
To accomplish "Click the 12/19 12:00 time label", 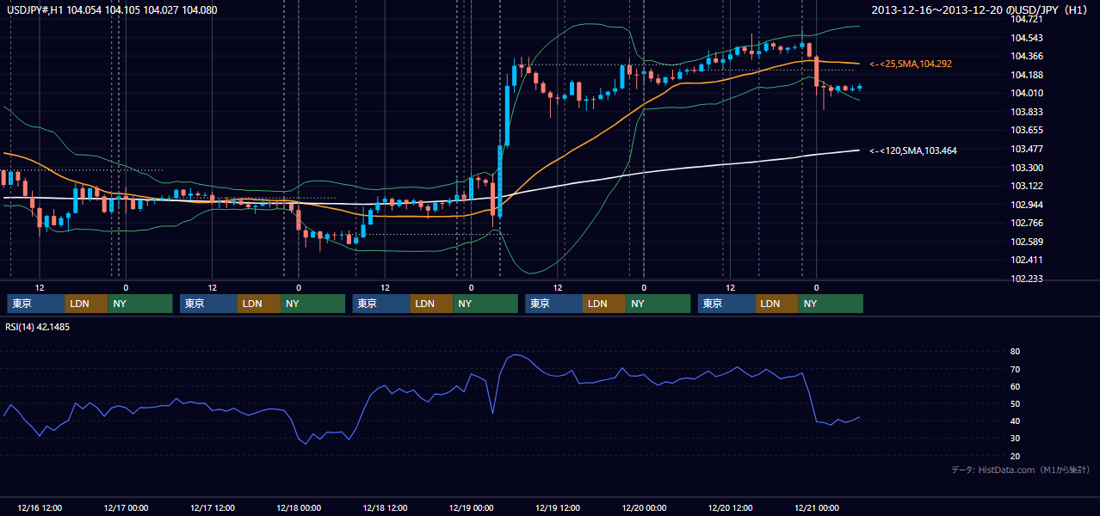I will pos(558,508).
